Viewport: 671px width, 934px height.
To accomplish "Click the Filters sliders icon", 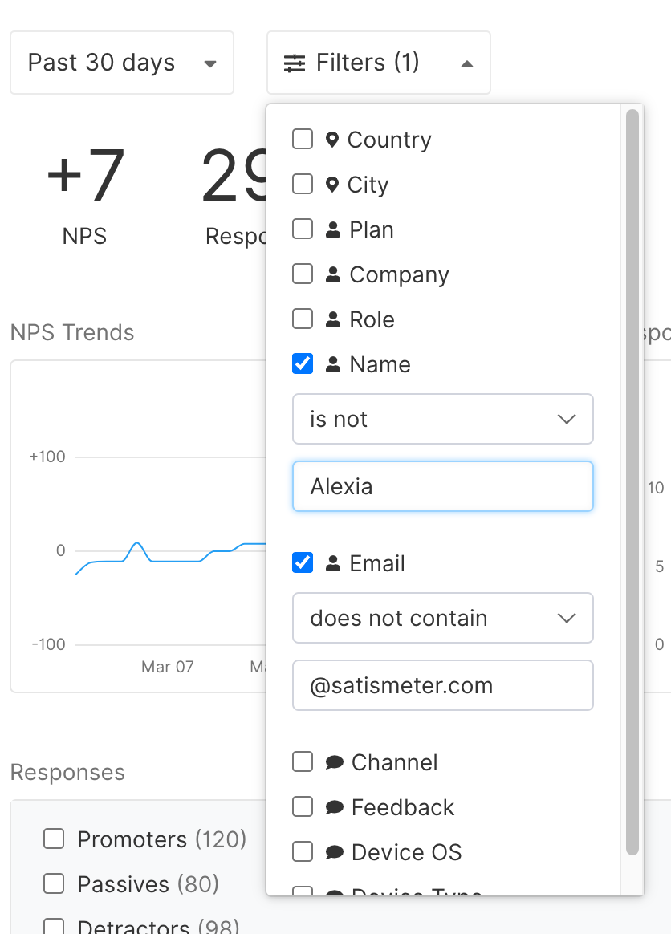I will (295, 63).
